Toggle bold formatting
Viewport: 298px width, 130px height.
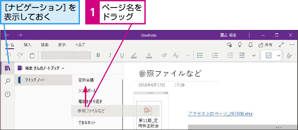pos(98,55)
